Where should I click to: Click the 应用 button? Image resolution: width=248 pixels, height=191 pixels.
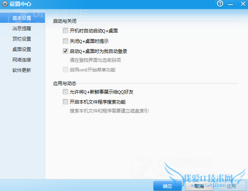pos(231,186)
